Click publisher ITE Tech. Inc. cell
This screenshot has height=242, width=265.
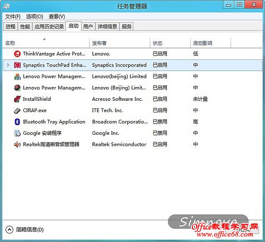pyautogui.click(x=108, y=110)
